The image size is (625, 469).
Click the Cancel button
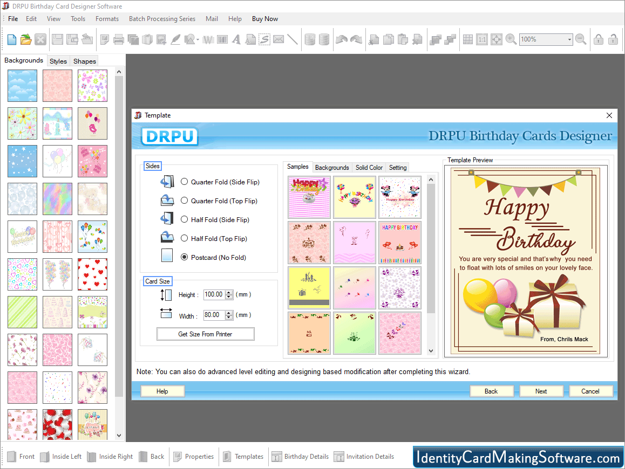590,391
